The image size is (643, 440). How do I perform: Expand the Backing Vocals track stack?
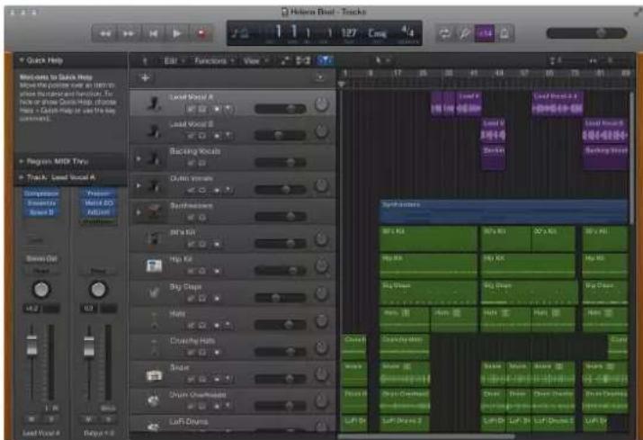pyautogui.click(x=138, y=158)
